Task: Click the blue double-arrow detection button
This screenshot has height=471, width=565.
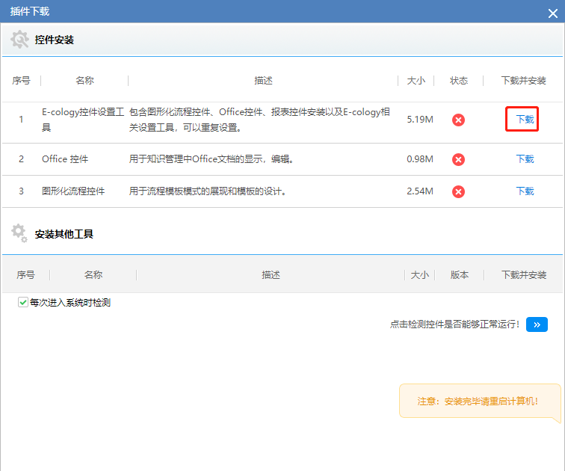Action: coord(537,324)
